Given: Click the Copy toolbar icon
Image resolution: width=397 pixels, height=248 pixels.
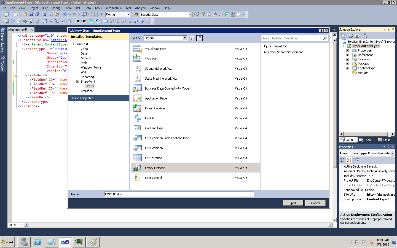Looking at the screenshot, I should pyautogui.click(x=51, y=14).
